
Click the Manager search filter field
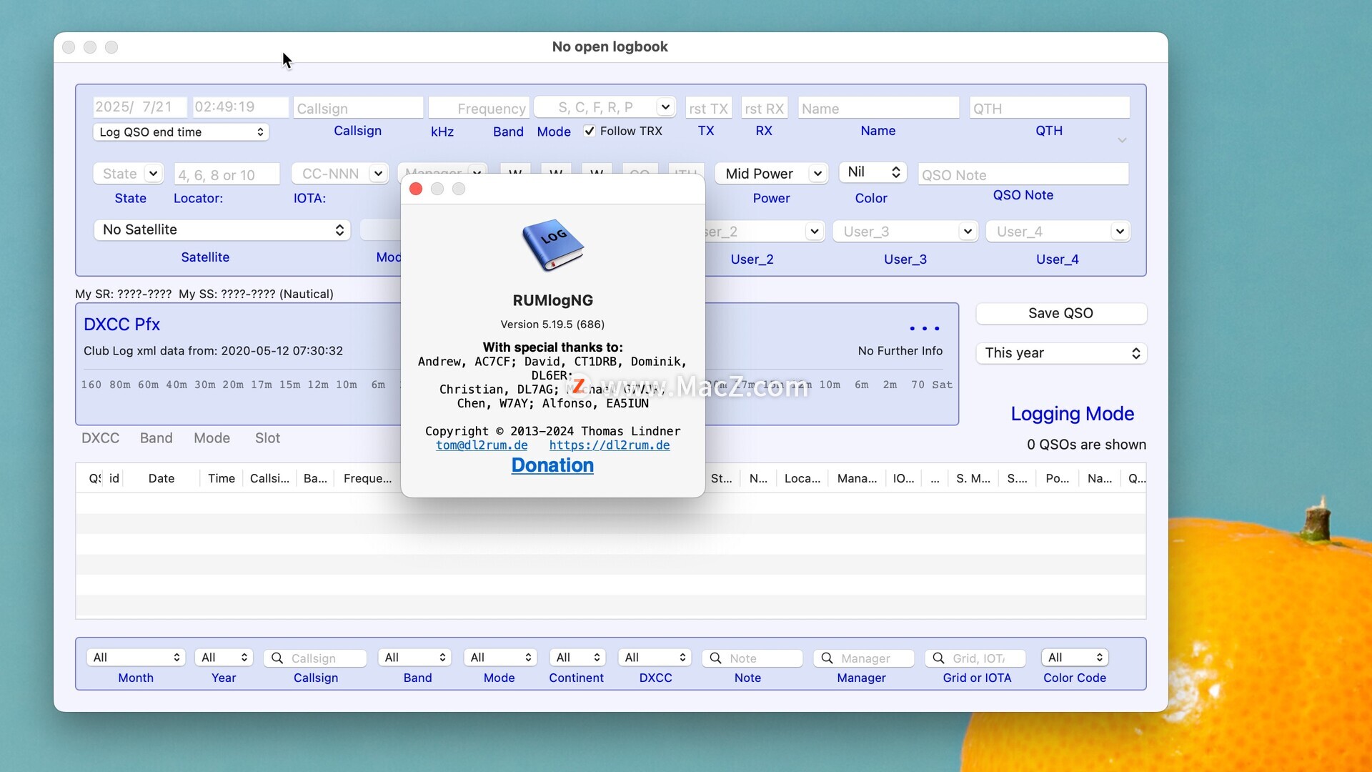pos(864,658)
